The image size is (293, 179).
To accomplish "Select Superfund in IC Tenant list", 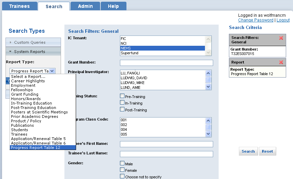I will [x=162, y=53].
